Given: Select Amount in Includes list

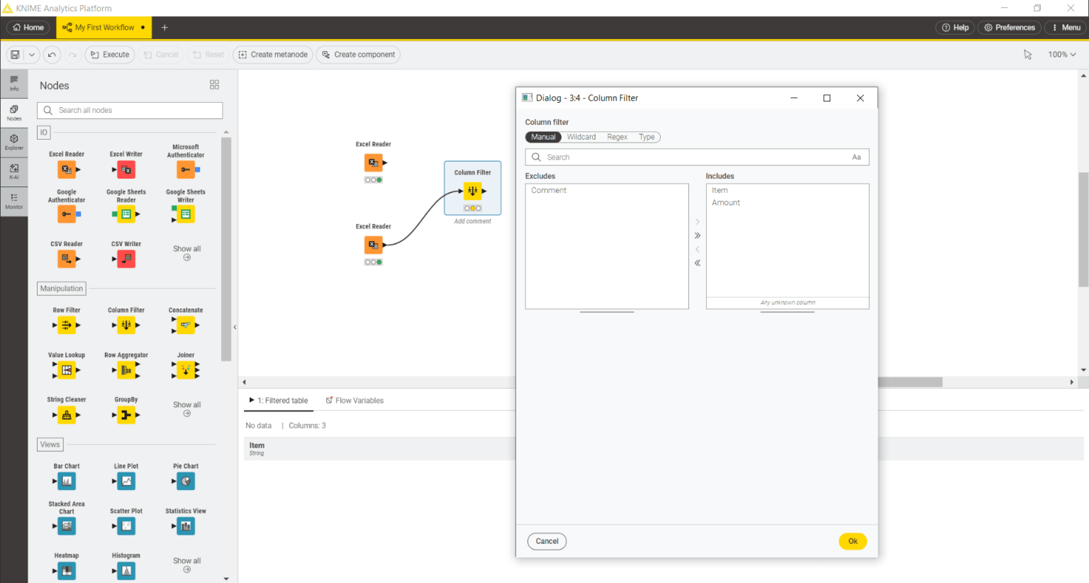Looking at the screenshot, I should click(x=788, y=203).
